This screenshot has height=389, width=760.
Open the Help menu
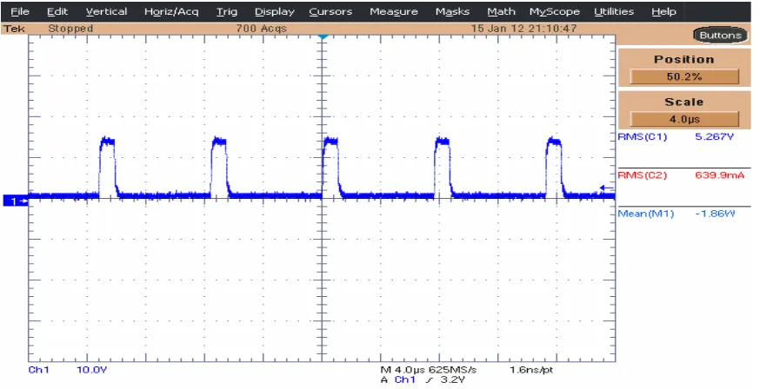pyautogui.click(x=663, y=11)
